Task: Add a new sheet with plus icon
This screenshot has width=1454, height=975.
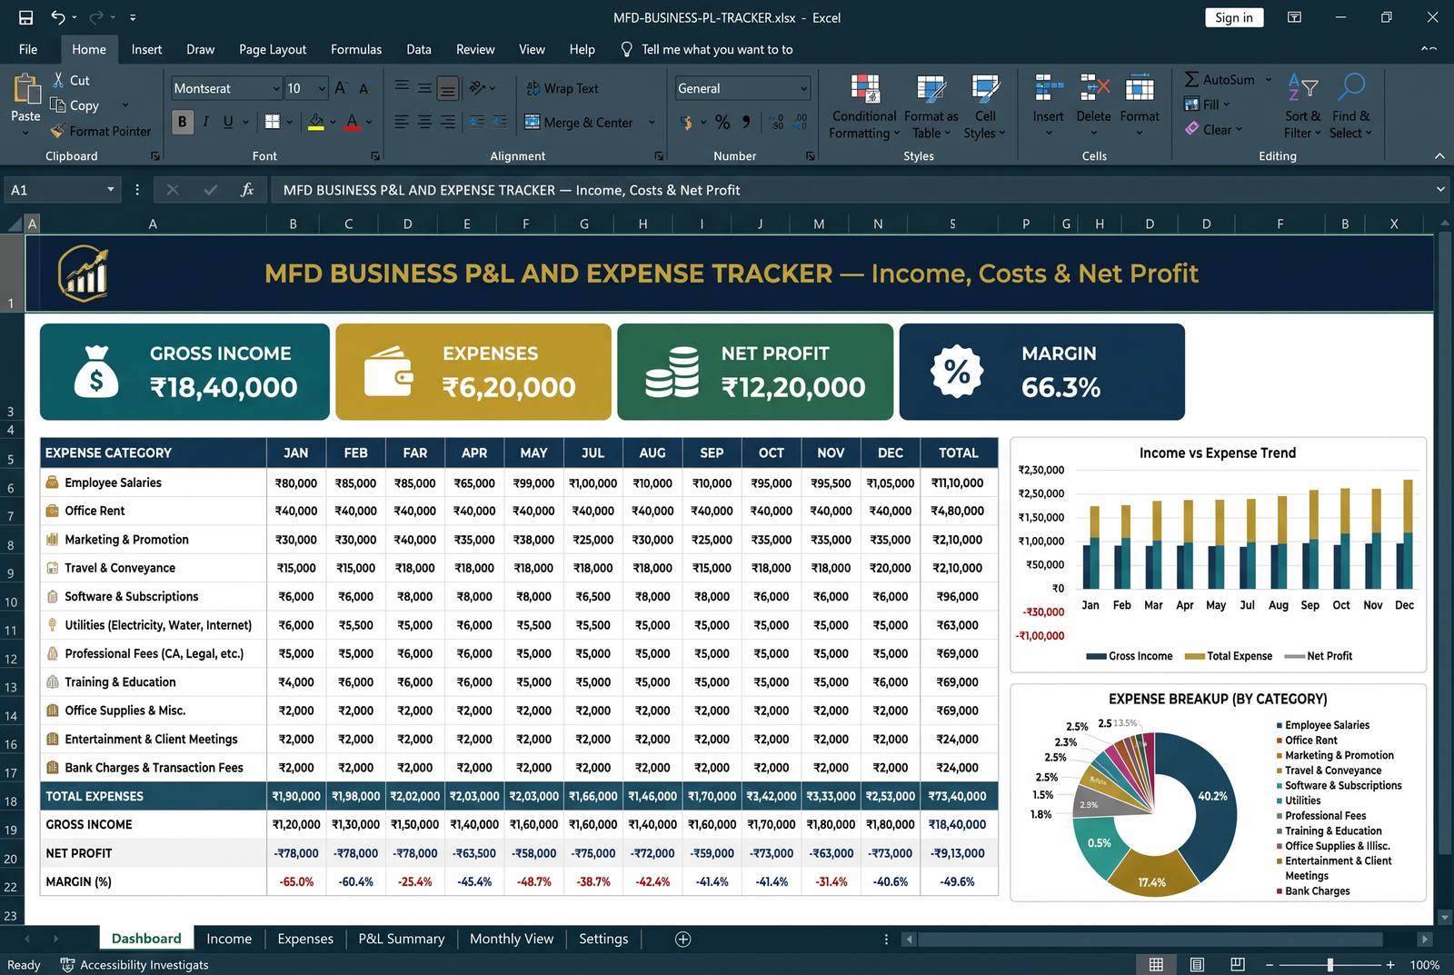Action: coord(683,939)
